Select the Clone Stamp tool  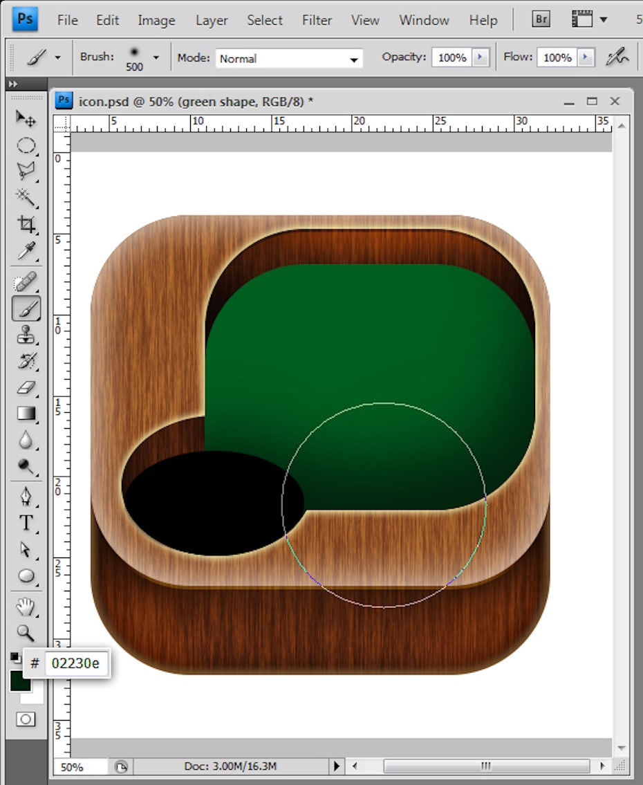[26, 335]
